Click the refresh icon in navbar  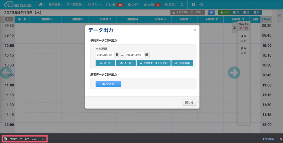182,5
